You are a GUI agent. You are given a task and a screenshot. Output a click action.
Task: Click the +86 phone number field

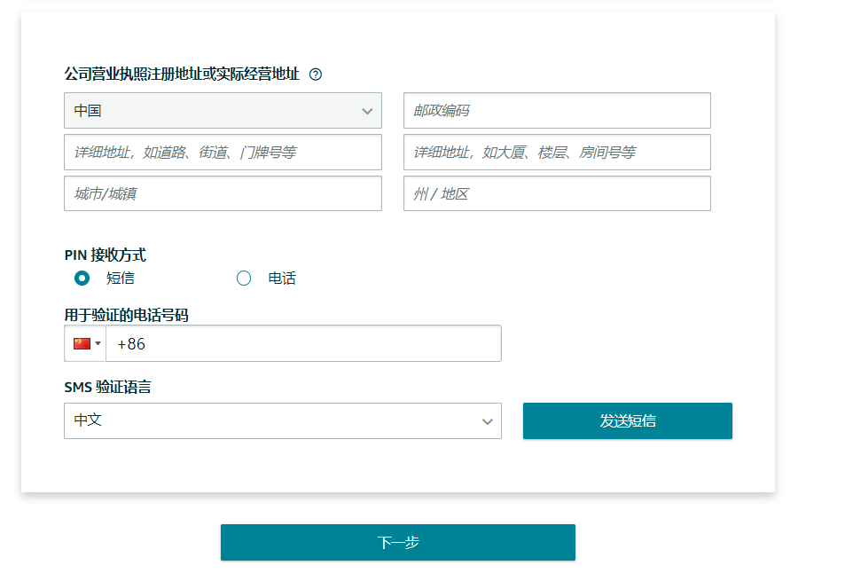pos(303,343)
